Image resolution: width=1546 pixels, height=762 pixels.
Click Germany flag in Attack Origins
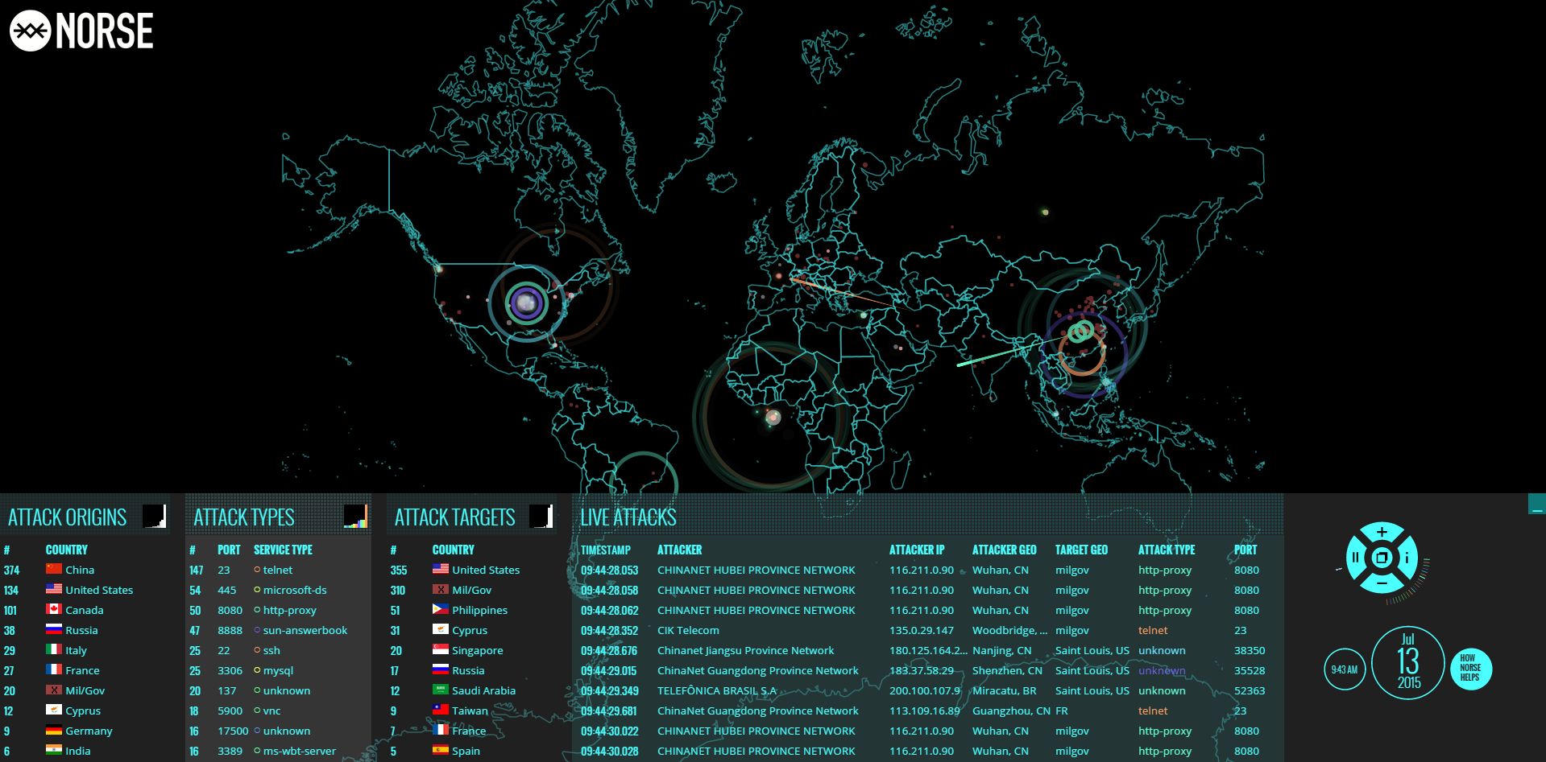(x=54, y=730)
